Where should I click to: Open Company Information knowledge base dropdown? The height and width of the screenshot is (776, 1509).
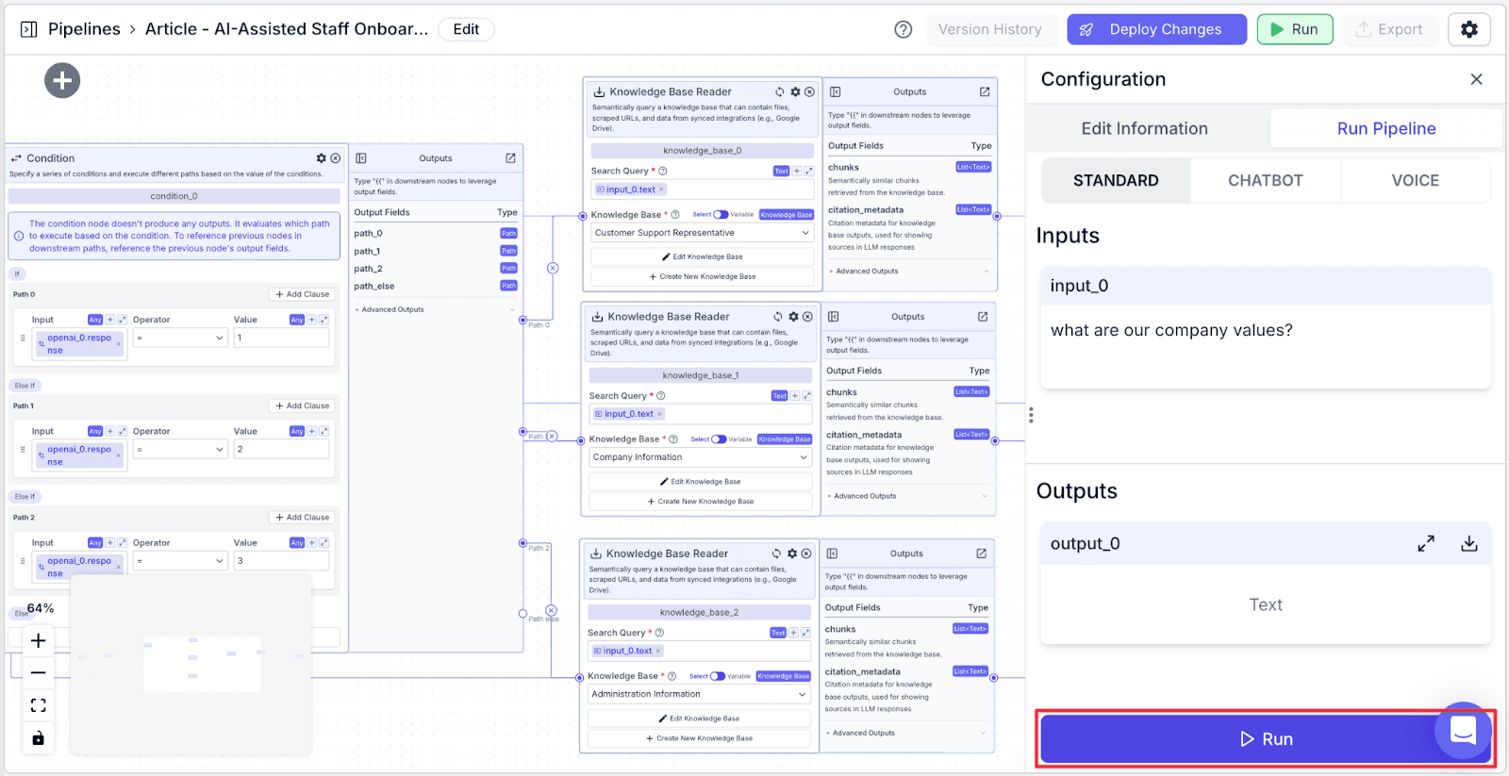click(700, 457)
